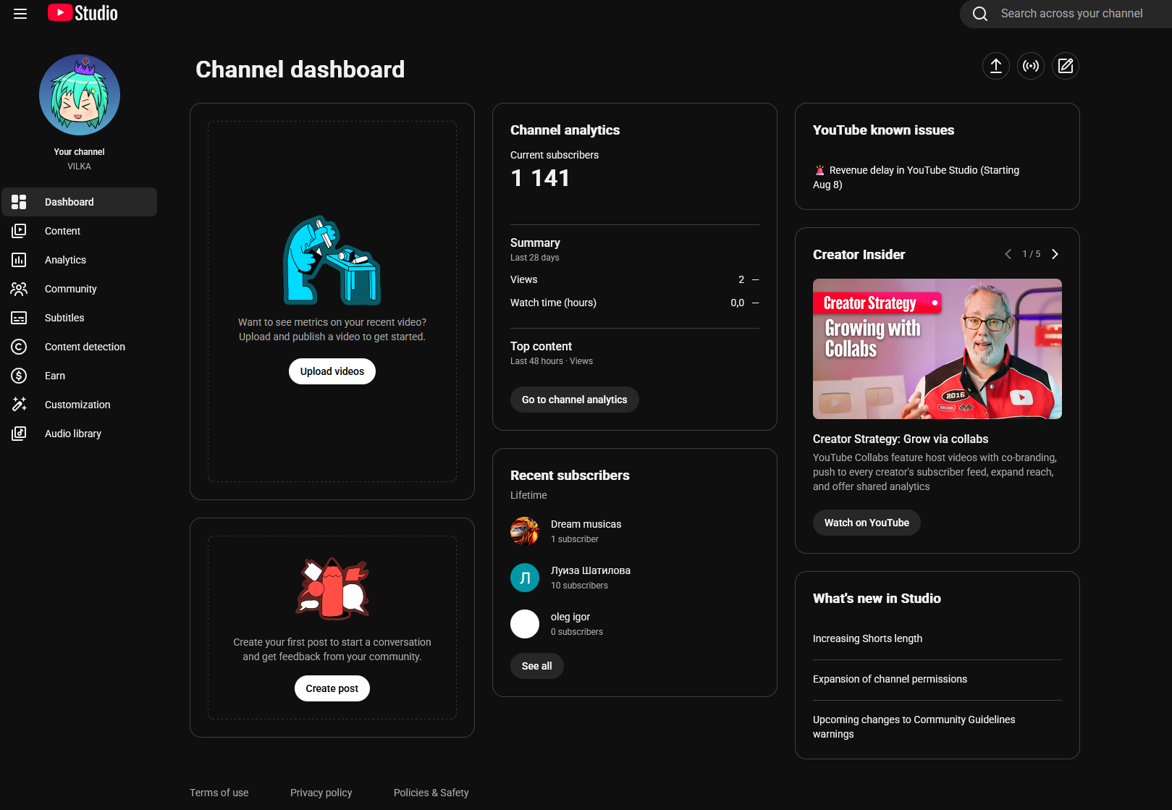Go to previous Creator Insider slide
The image size is (1172, 810).
click(x=1008, y=254)
